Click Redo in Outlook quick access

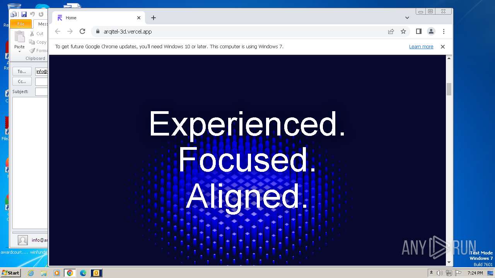41,14
